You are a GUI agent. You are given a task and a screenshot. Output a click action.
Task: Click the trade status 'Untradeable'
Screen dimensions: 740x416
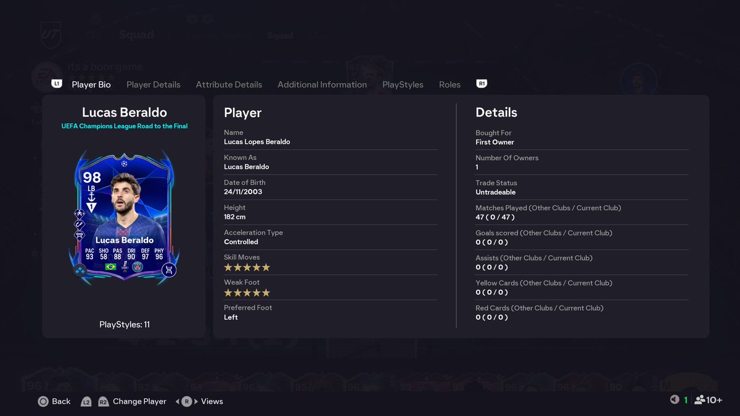[496, 192]
